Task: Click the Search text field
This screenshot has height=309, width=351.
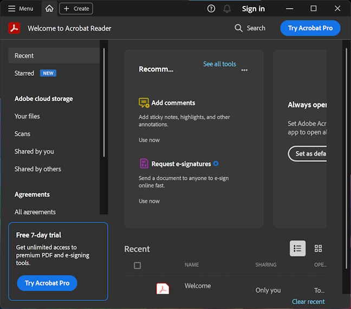Action: pyautogui.click(x=256, y=28)
